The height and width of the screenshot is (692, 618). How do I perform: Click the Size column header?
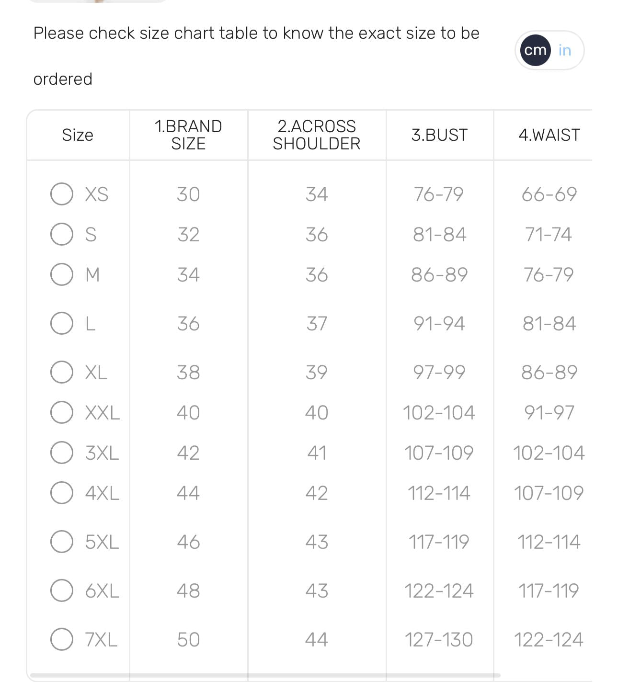coord(78,135)
